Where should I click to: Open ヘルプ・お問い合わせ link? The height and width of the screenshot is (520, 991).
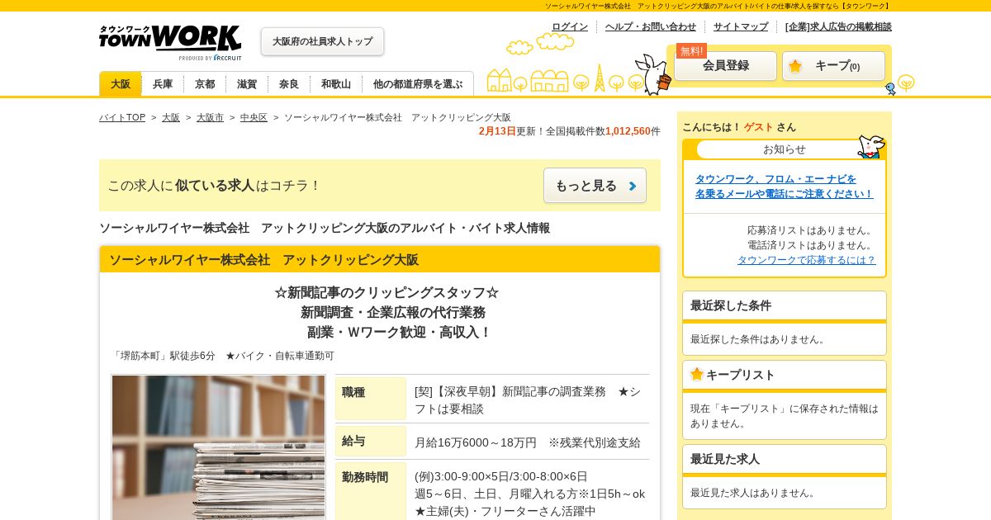[x=651, y=26]
